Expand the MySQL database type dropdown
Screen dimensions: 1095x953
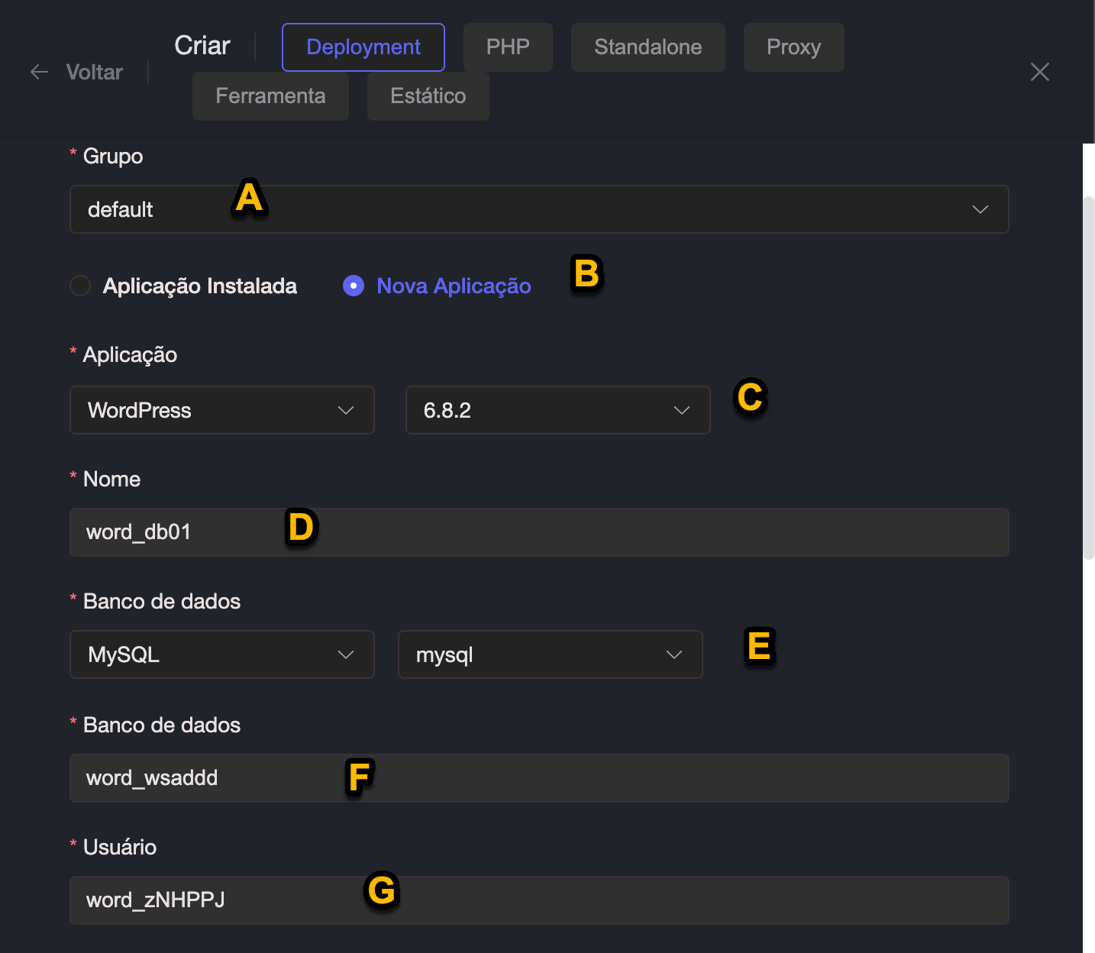(221, 654)
